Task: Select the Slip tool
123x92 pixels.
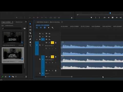Action: pos(30,36)
